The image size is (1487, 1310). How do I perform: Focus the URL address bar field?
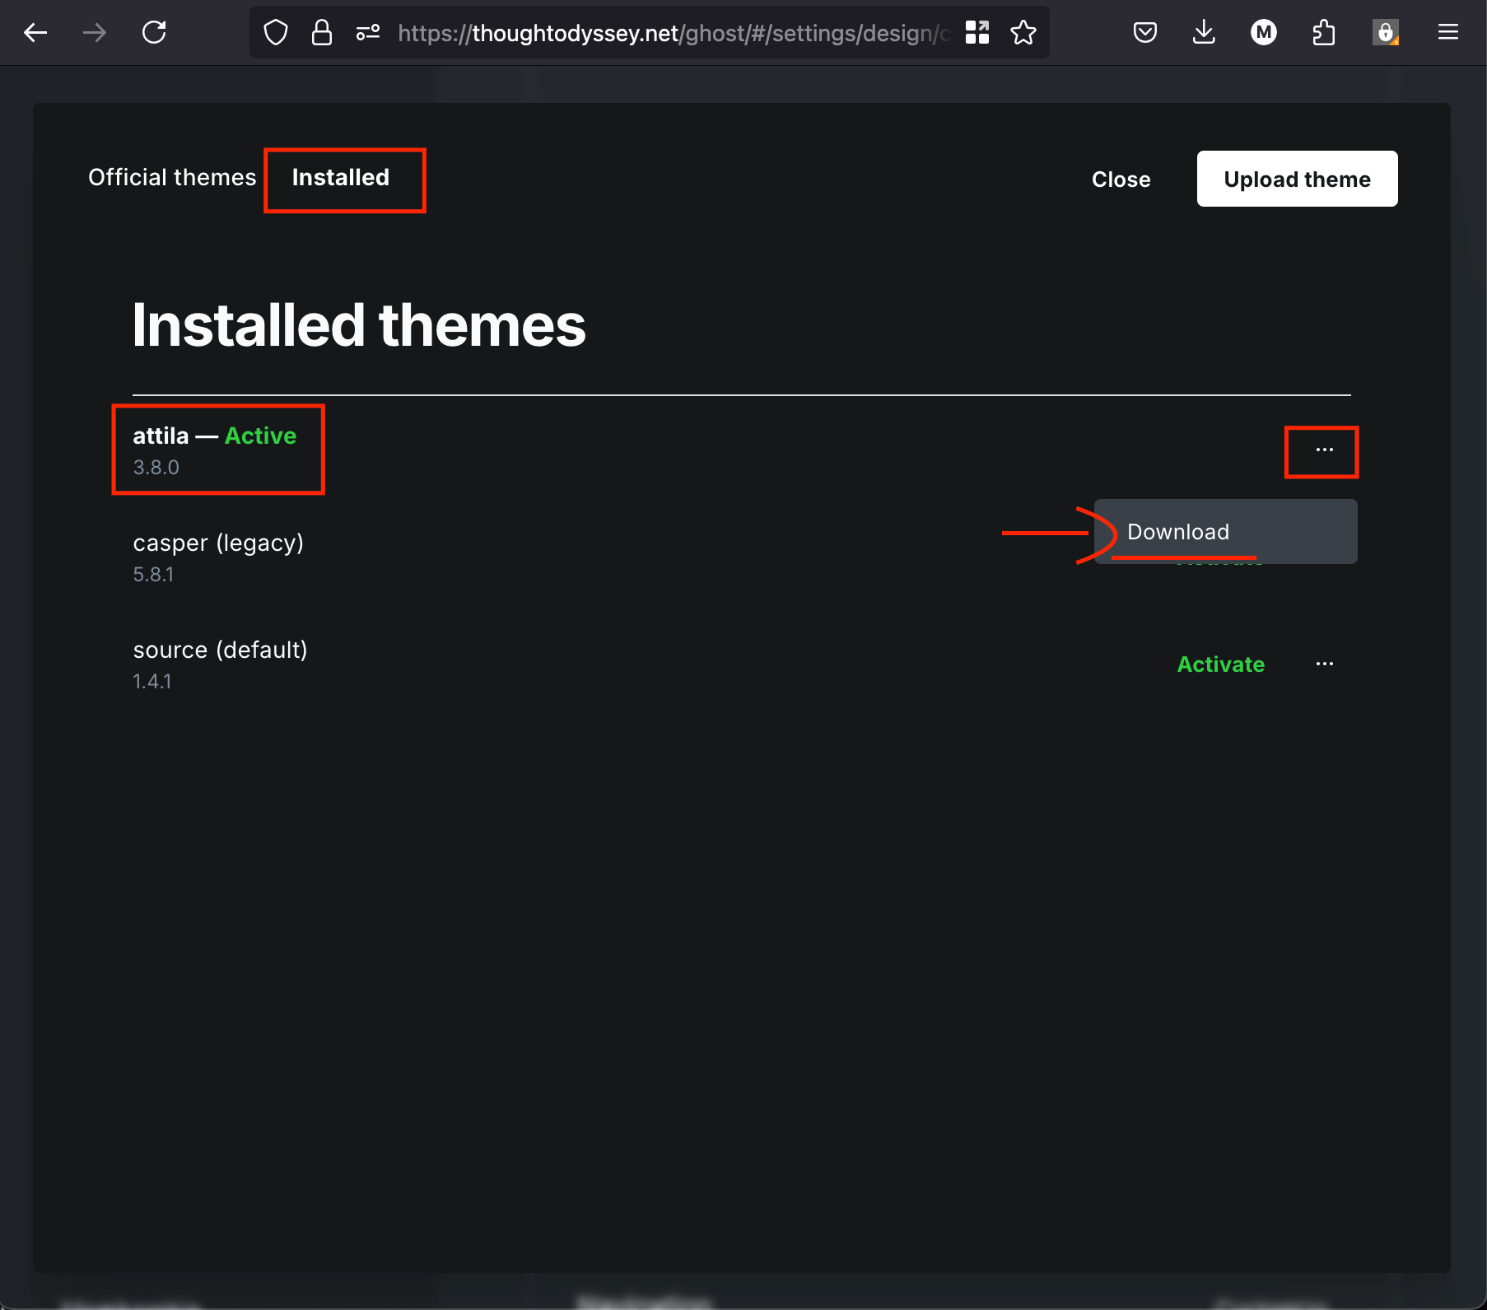pos(671,33)
